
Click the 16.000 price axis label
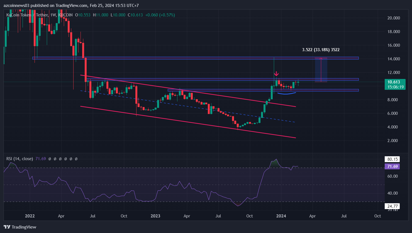click(394, 45)
